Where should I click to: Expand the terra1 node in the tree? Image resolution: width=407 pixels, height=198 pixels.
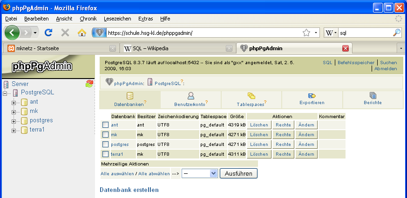click(14, 131)
